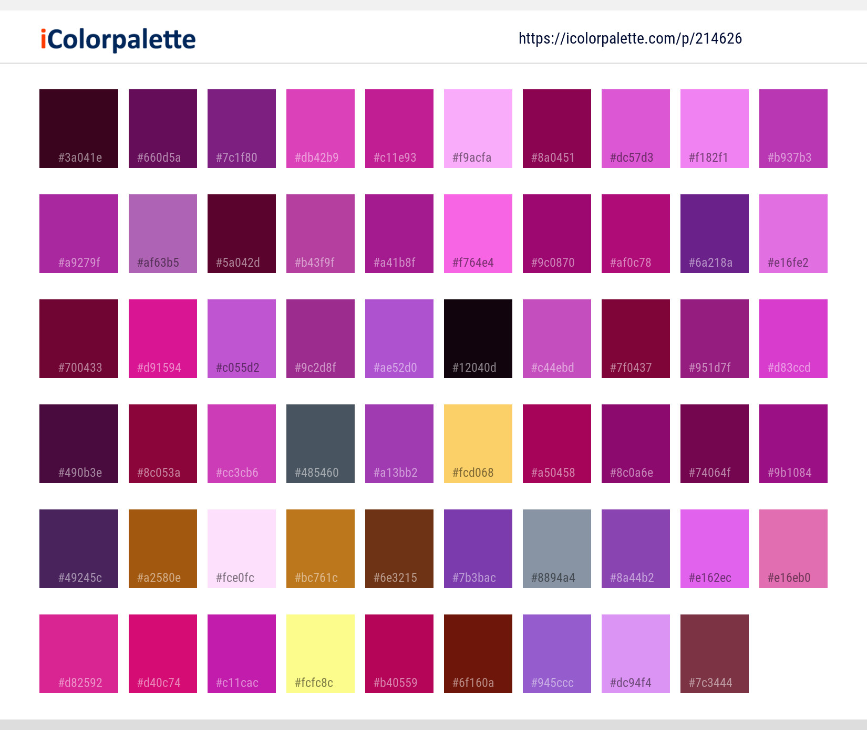
Task: Select the #a41b8f swatch
Action: (399, 234)
